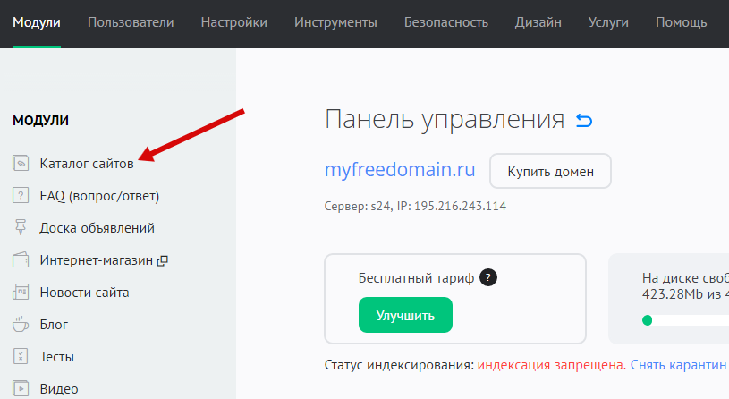Viewport: 729px width, 399px height.
Task: Open the Пользователи menu
Action: coord(131,22)
